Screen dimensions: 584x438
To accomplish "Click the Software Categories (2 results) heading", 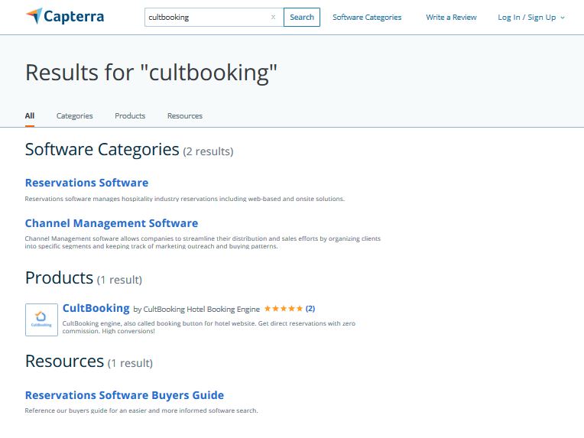I will pos(129,149).
